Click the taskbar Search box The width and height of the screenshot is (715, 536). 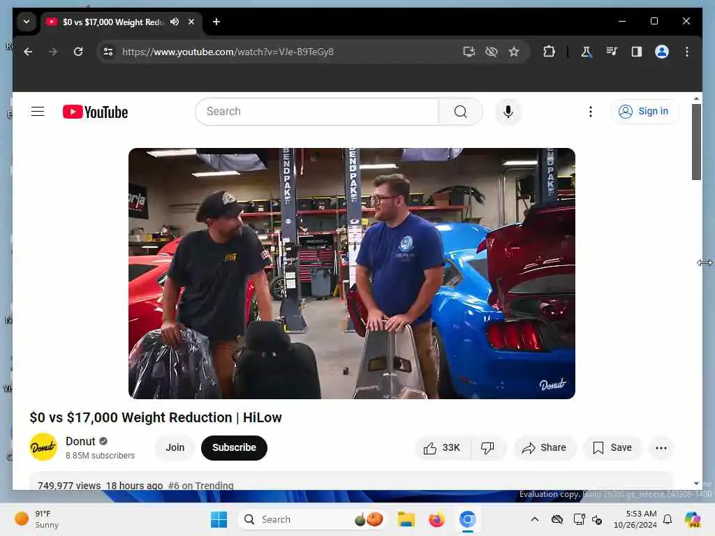pyautogui.click(x=313, y=519)
